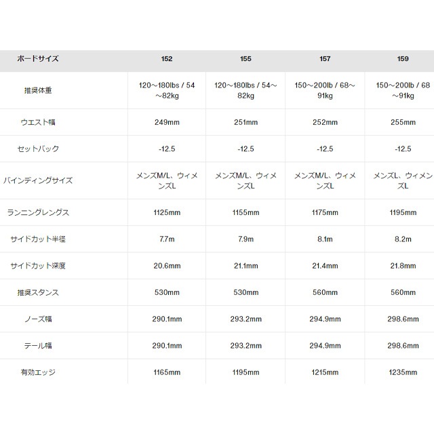Image resolution: width=434 pixels, height=434 pixels.
Task: Click the 推奨スタンス row label
Action: pos(38,292)
